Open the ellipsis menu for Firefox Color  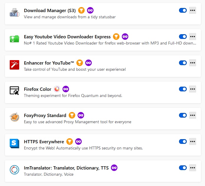coord(193,89)
